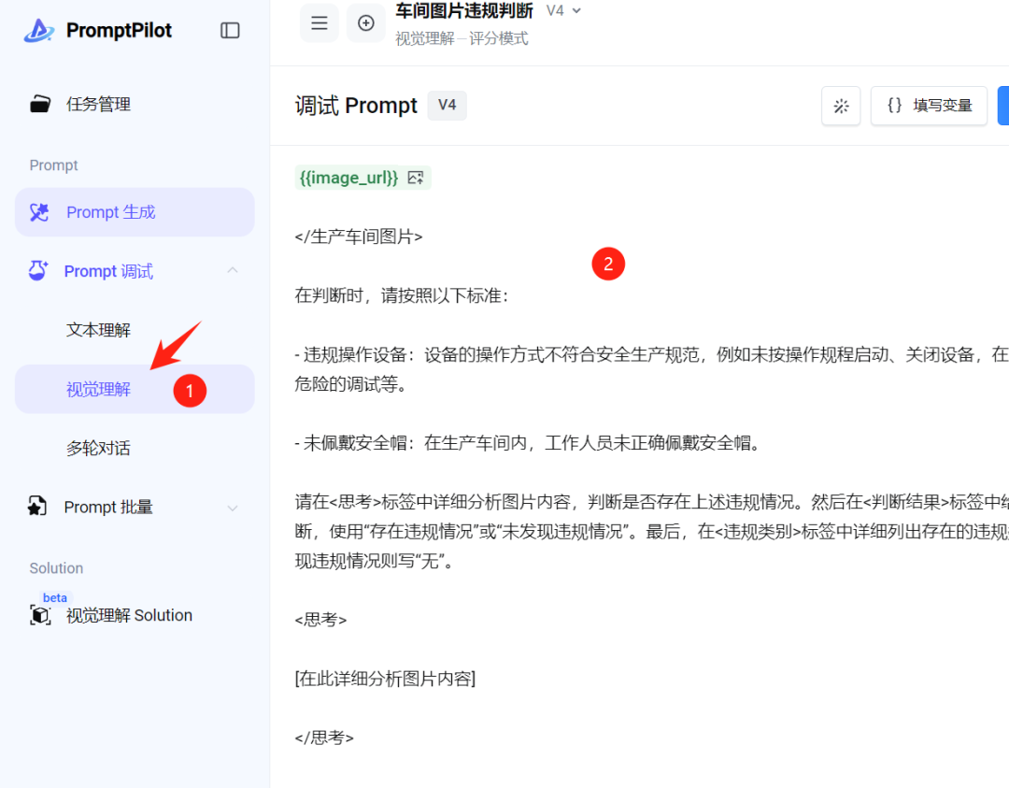
Task: Click the 视觉理解 – 评分模式 subtitle
Action: (462, 38)
